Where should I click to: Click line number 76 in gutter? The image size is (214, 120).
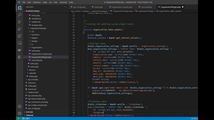[x=74, y=113]
